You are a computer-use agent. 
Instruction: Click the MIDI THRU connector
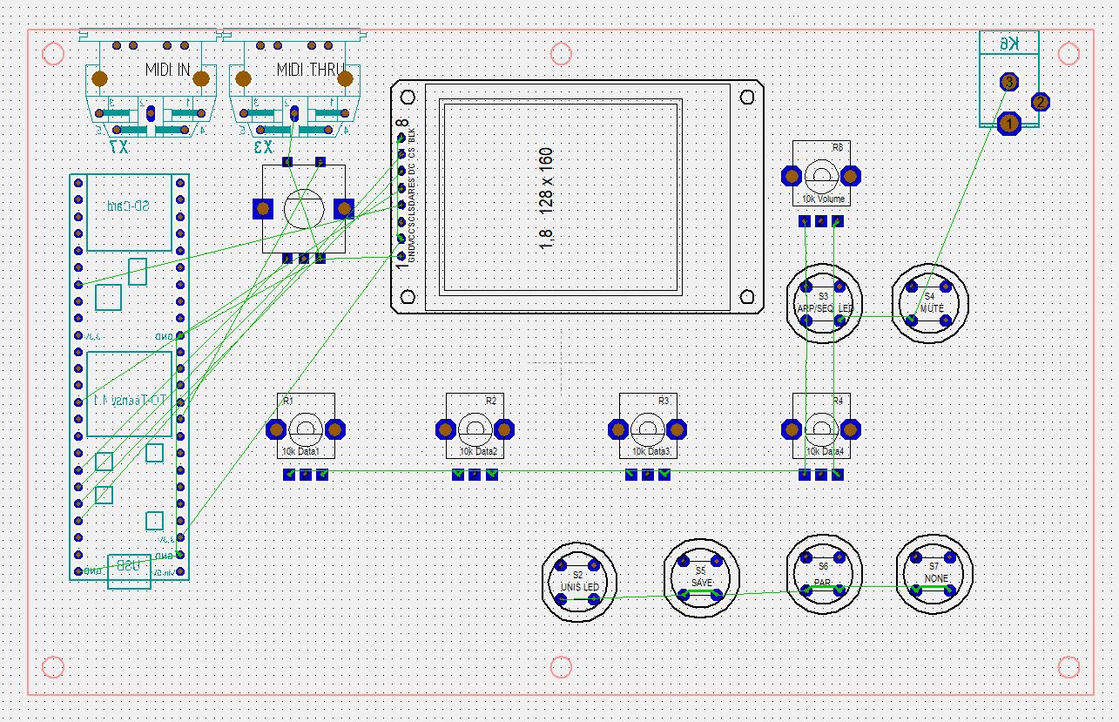pyautogui.click(x=294, y=85)
